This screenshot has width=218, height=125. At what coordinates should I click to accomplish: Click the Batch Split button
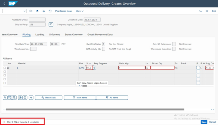click(x=49, y=98)
